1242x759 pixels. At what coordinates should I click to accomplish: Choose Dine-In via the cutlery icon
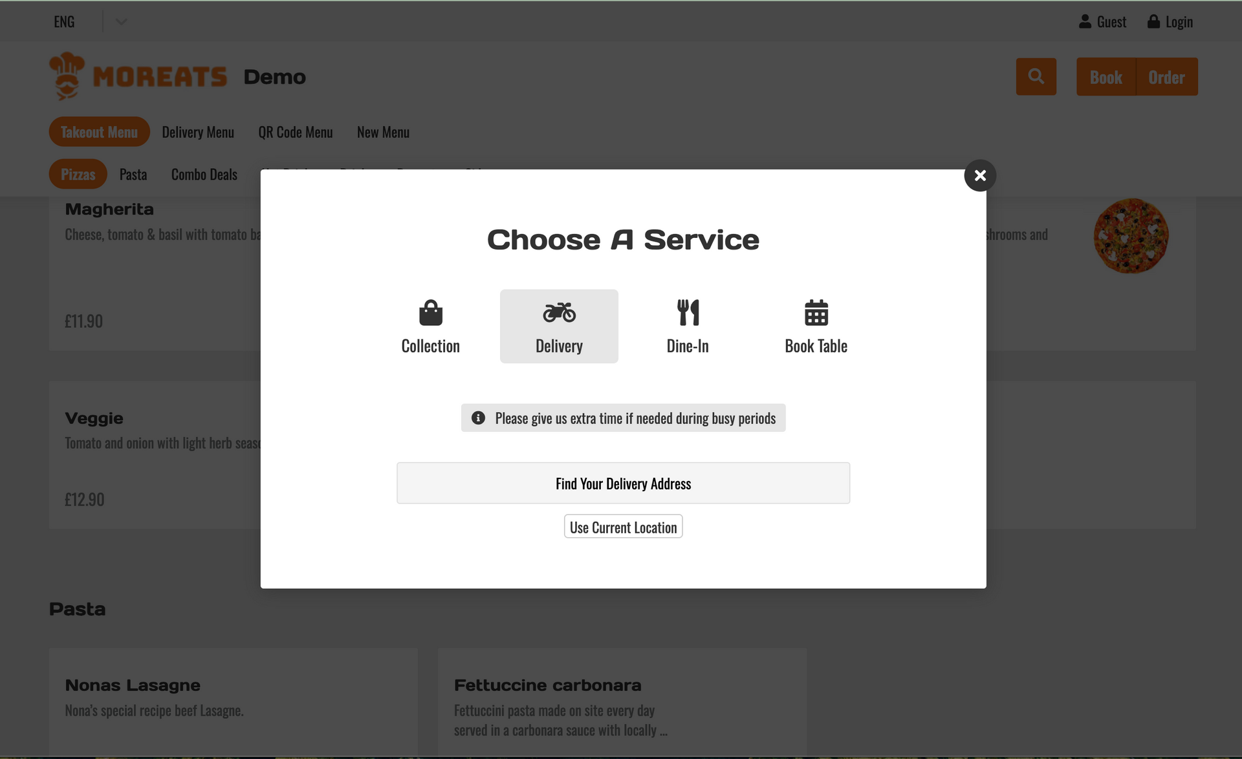click(687, 312)
